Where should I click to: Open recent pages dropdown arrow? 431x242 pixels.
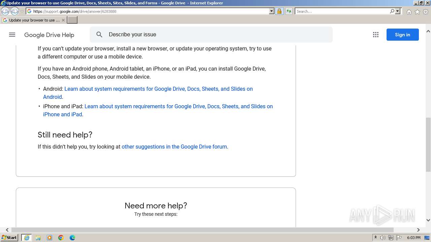pyautogui.click(x=22, y=11)
